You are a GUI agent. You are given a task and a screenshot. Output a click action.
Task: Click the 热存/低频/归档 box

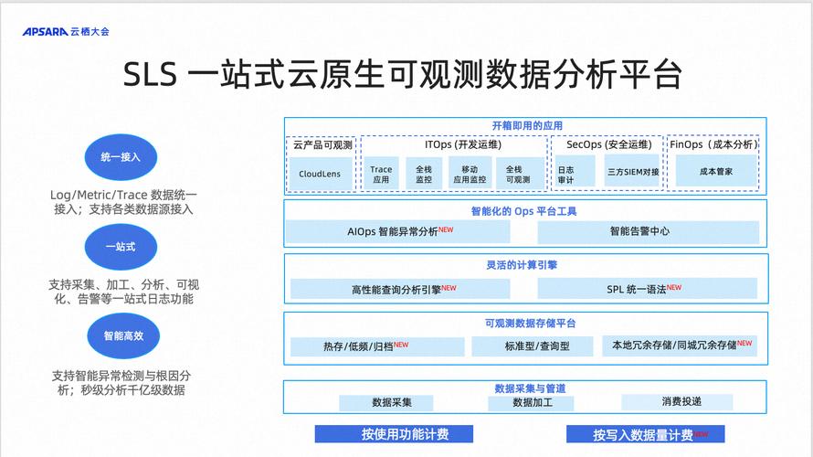377,346
